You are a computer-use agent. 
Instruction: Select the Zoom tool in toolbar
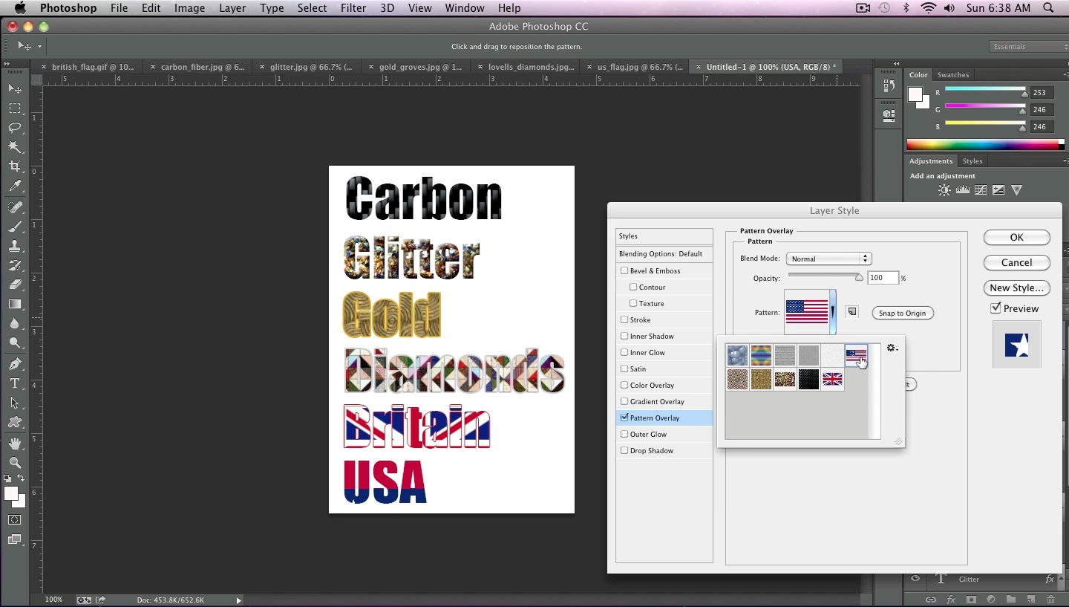click(15, 463)
